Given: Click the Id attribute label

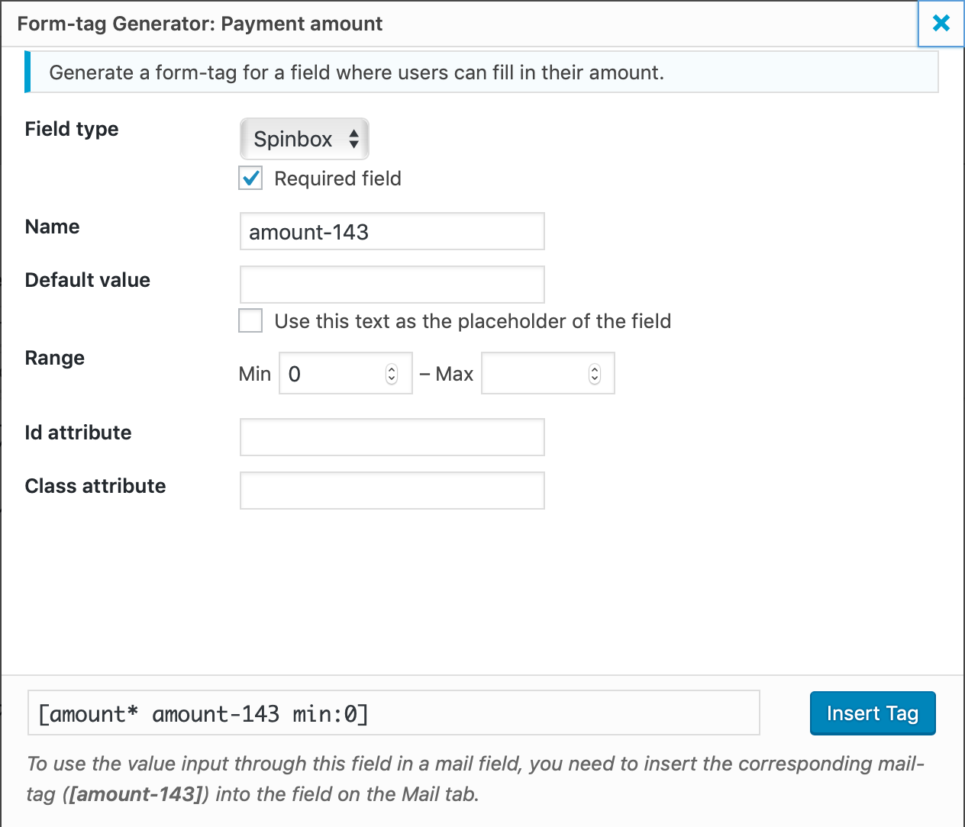Looking at the screenshot, I should [x=78, y=433].
